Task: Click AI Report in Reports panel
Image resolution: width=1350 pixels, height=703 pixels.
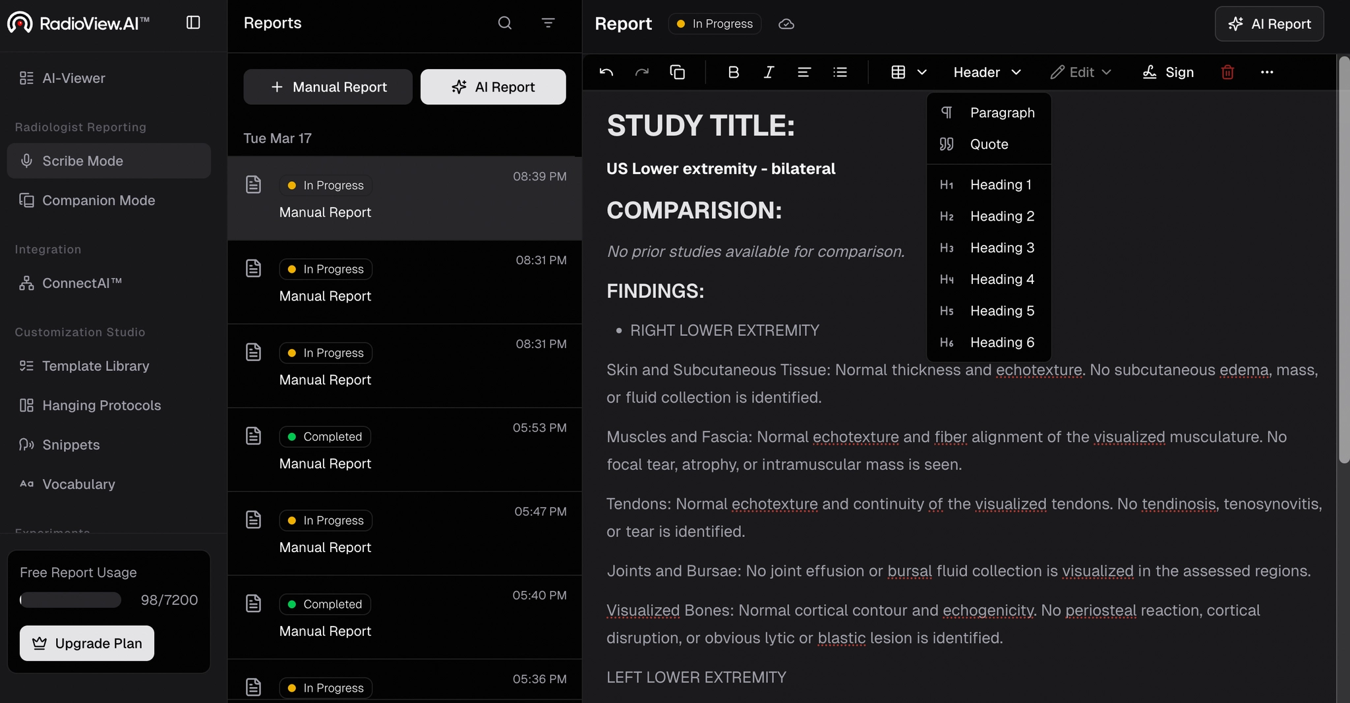Action: click(493, 87)
